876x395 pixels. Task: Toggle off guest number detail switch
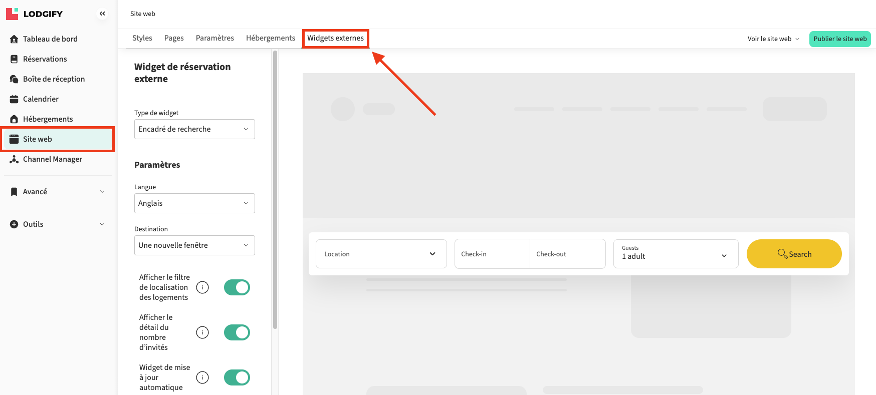click(237, 332)
